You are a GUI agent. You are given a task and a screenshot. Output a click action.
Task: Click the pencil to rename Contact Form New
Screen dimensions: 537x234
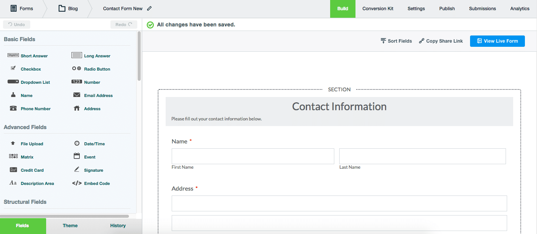coord(150,8)
